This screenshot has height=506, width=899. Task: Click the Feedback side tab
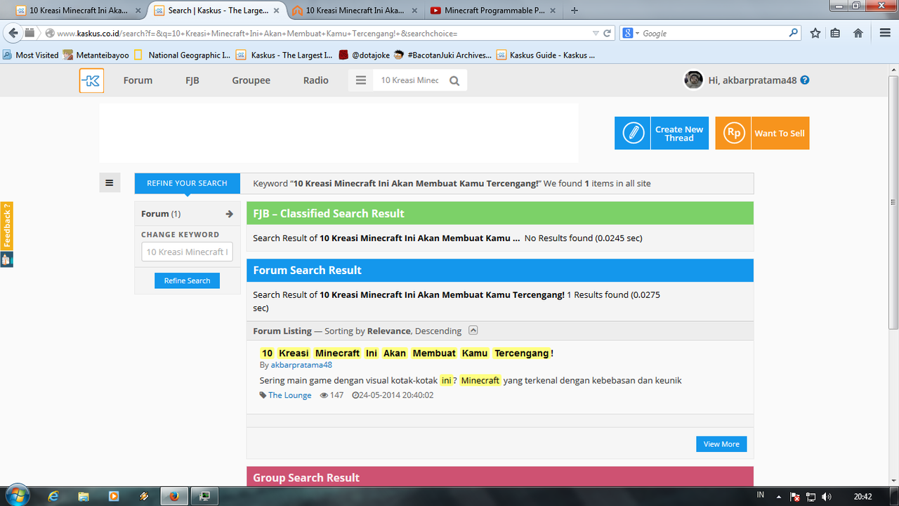7,226
